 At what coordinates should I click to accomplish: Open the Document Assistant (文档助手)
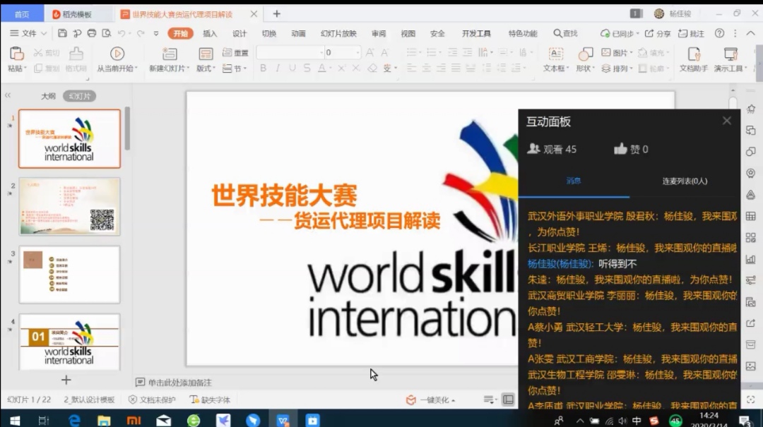(694, 54)
